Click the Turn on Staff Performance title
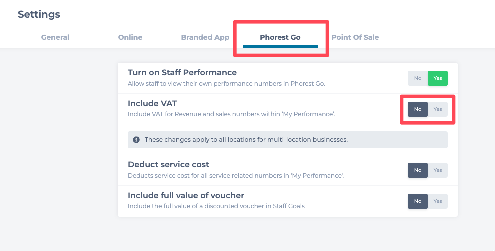The width and height of the screenshot is (495, 251). [x=182, y=73]
